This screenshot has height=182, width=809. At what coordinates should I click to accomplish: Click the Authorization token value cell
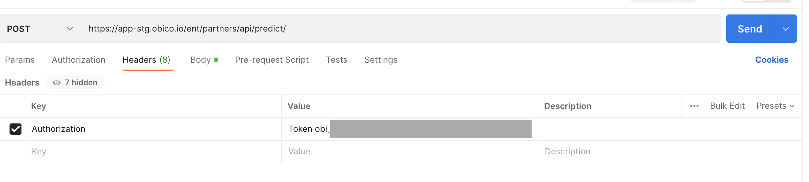pyautogui.click(x=410, y=129)
